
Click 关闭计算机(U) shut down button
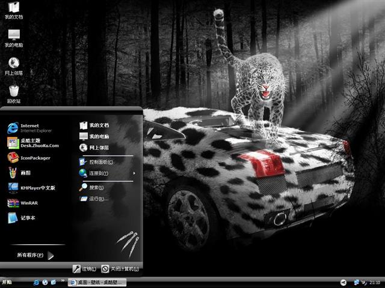tap(120, 269)
